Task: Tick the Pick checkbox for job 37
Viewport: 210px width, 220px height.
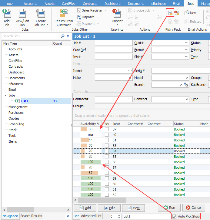Action: [x=107, y=129]
